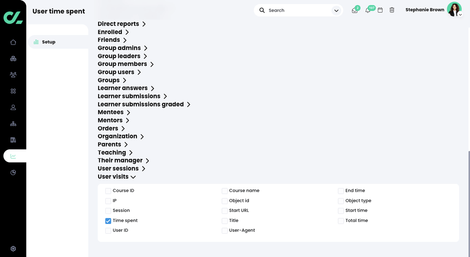Expand the Their manager section
470x257 pixels.
pos(124,160)
